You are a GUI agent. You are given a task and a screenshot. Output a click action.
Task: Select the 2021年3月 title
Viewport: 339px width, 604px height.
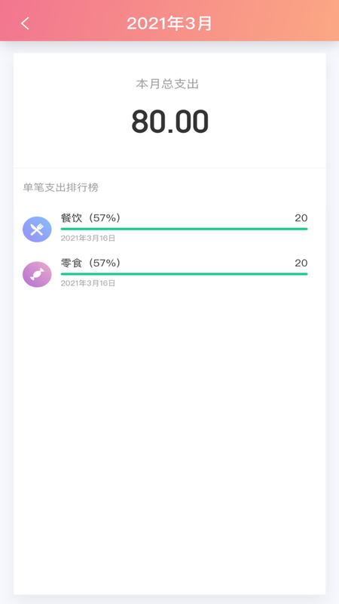point(169,23)
